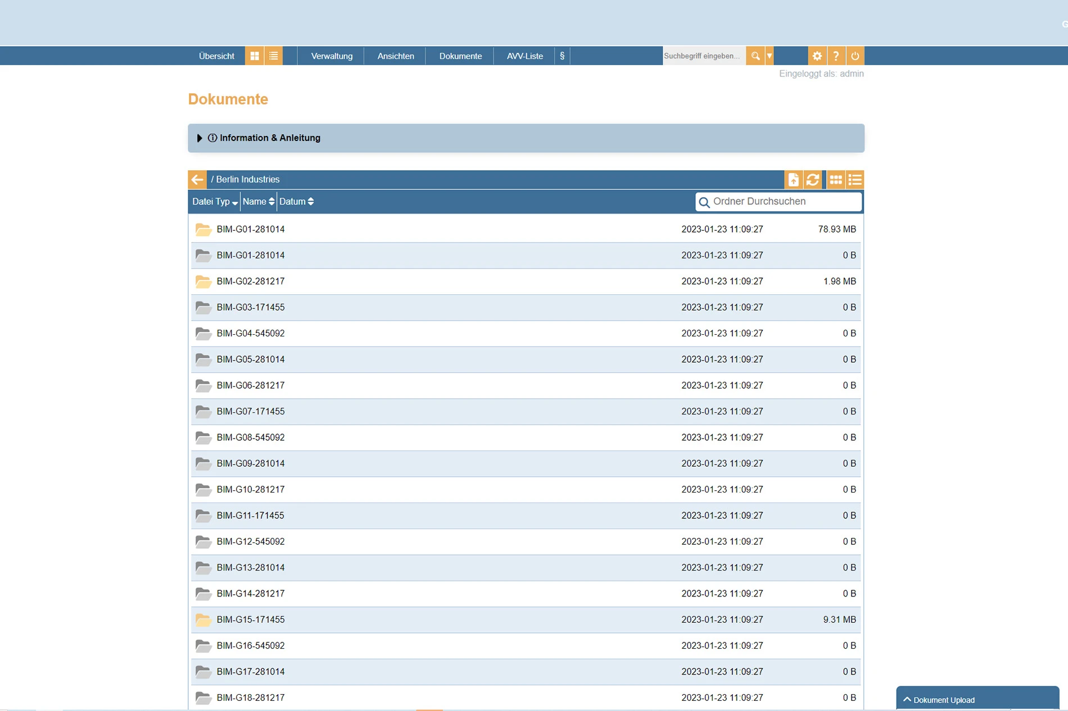The width and height of the screenshot is (1068, 711).
Task: Log out using the power icon
Action: click(855, 56)
